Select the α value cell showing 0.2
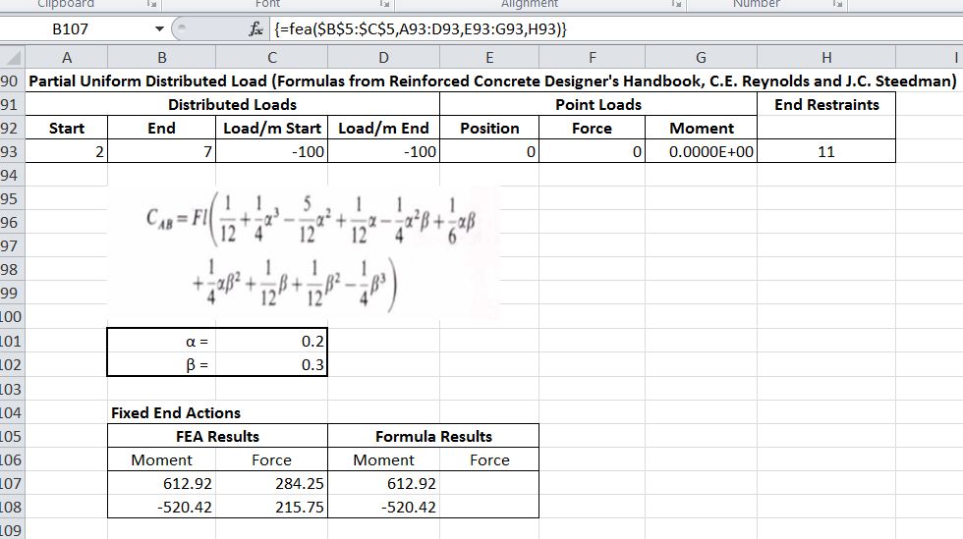Screen dimensions: 963x539 [272, 343]
